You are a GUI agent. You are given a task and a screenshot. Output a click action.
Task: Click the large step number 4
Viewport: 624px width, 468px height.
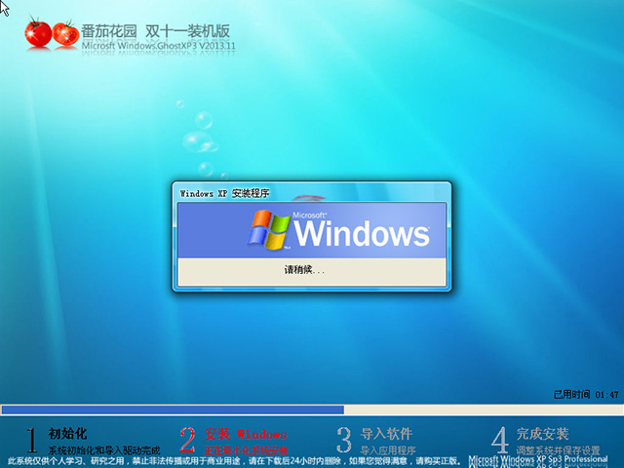(500, 440)
